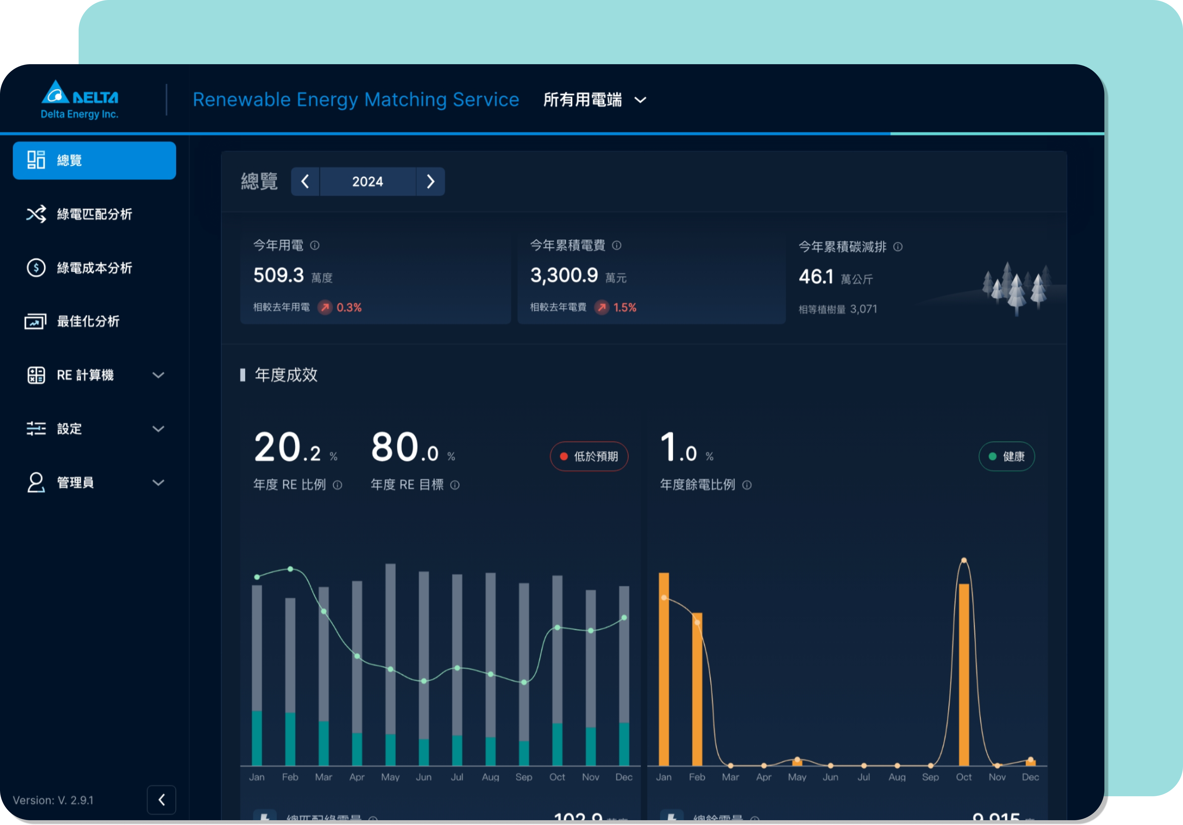Click the 低於預期 status badge
The width and height of the screenshot is (1183, 825).
589,456
